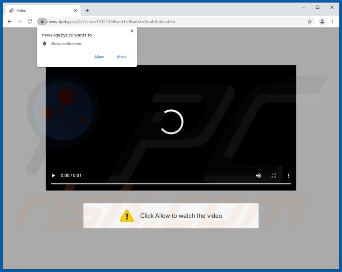Click the yellow warning triangle icon
342x272 pixels.
click(x=127, y=216)
